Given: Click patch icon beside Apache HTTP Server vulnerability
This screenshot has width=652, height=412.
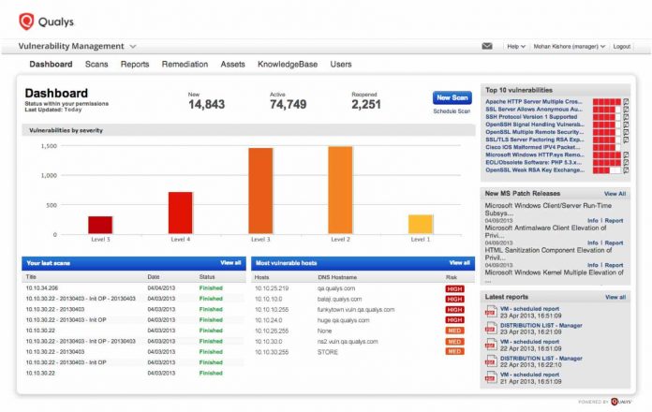Looking at the screenshot, I should click(626, 102).
